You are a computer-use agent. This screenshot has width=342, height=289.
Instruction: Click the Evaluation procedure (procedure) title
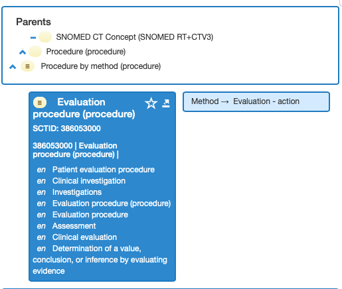[84, 108]
